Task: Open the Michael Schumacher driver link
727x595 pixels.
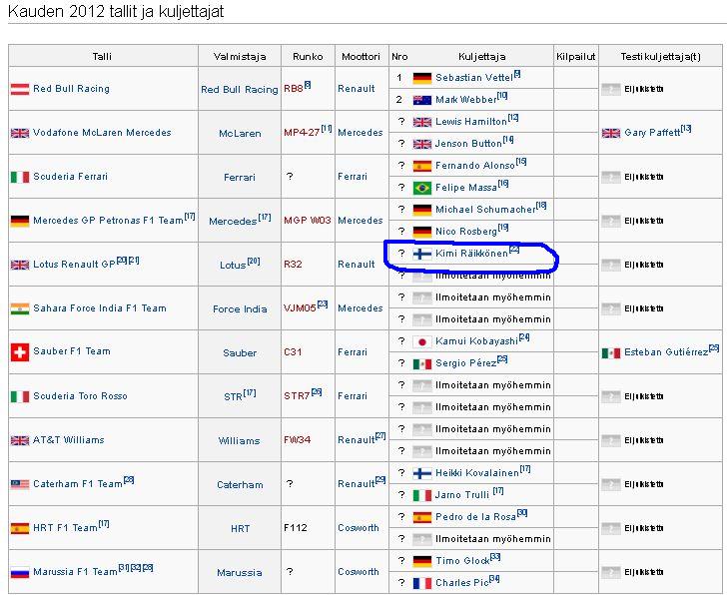Action: [x=485, y=210]
